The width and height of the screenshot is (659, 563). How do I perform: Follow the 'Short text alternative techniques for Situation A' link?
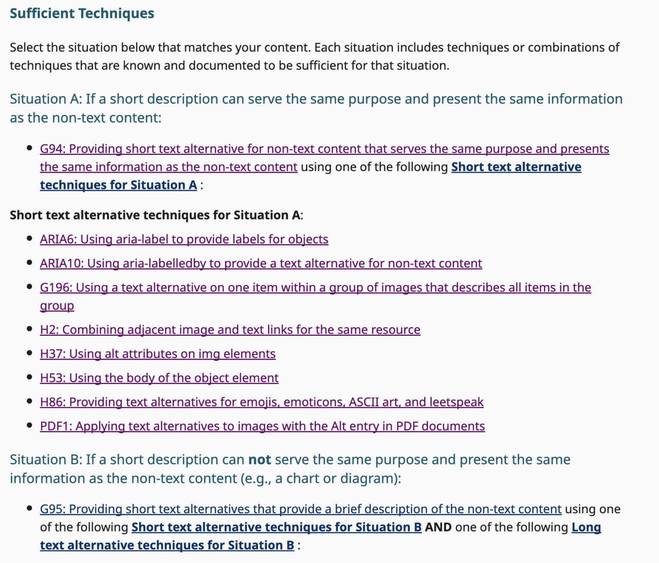click(516, 167)
